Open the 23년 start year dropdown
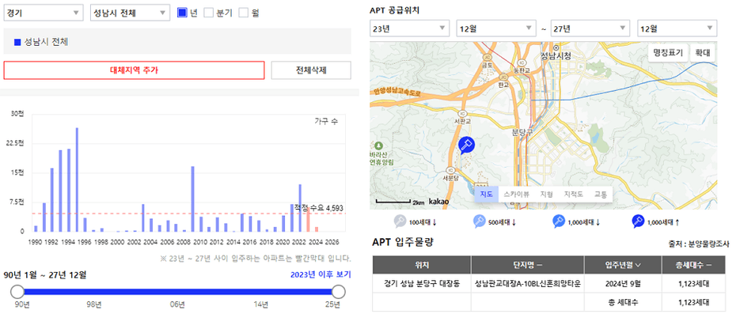The height and width of the screenshot is (314, 736). (x=410, y=28)
